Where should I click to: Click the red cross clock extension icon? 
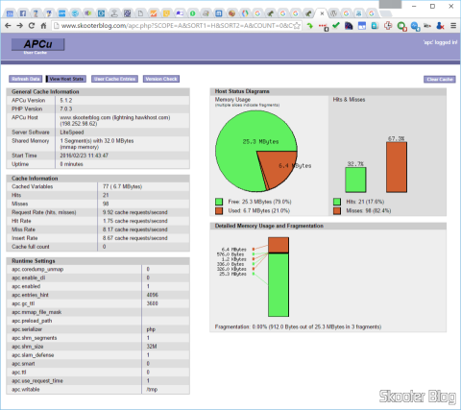point(388,26)
